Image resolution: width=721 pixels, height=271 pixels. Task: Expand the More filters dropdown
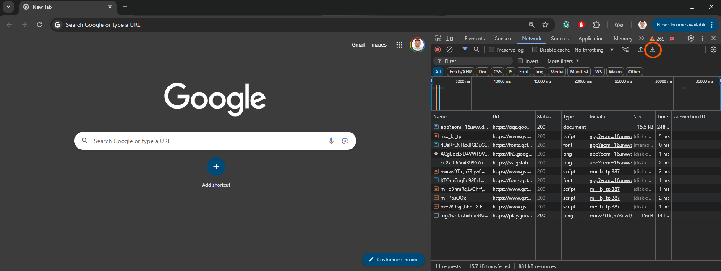click(563, 61)
